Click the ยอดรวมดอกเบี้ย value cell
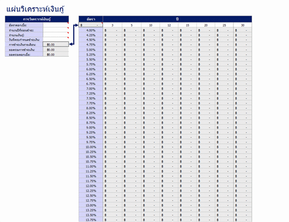Viewport: 289px width, 222px height. [x=55, y=54]
